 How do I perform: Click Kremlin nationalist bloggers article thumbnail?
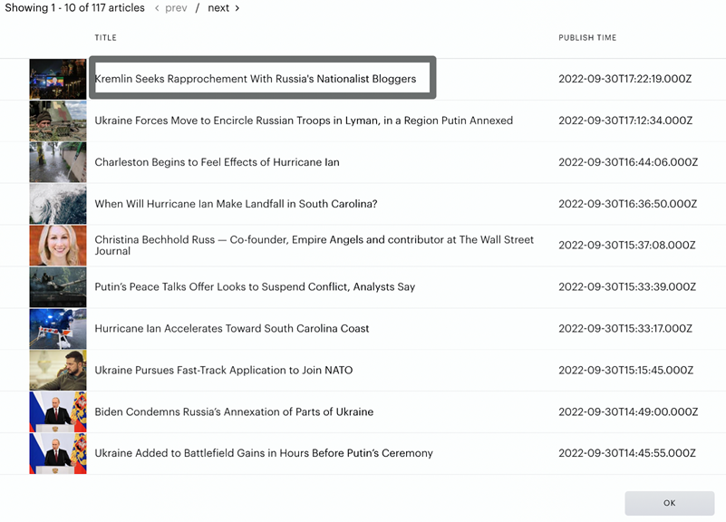point(58,79)
